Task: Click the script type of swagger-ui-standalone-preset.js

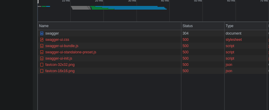Action: tap(230, 52)
